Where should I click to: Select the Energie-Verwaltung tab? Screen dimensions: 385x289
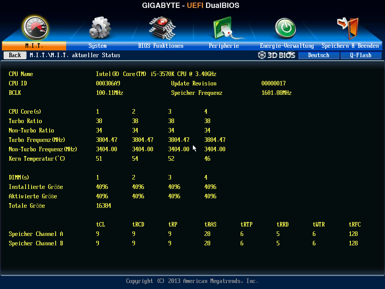(x=287, y=46)
